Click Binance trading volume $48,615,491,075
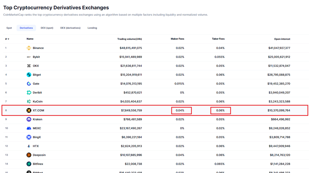The width and height of the screenshot is (309, 173). tap(131, 48)
